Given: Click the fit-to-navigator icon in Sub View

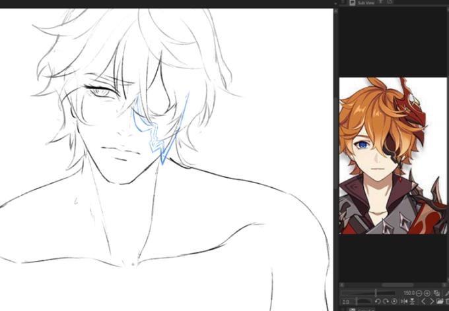Looking at the screenshot, I should (436, 293).
